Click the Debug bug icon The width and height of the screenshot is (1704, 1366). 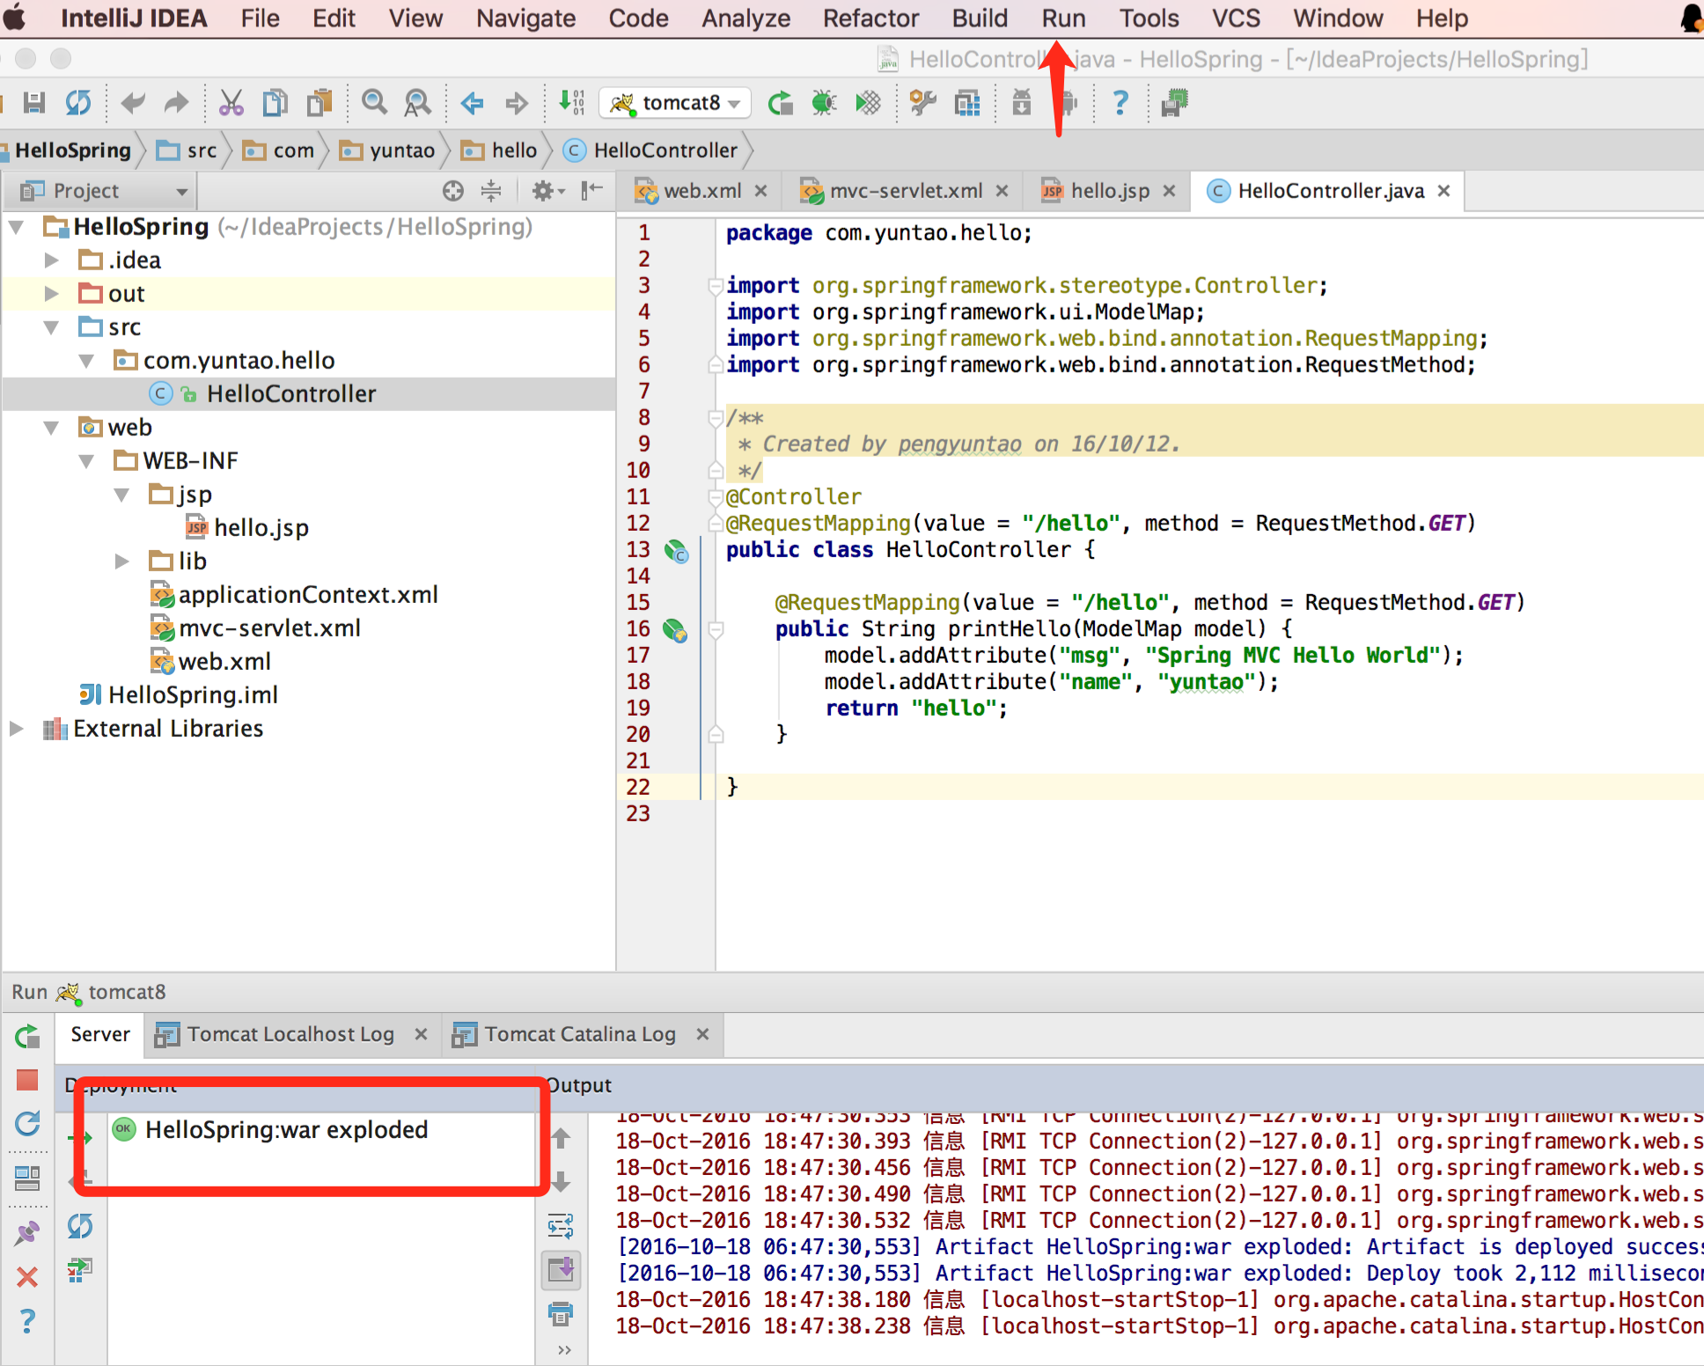[x=824, y=103]
